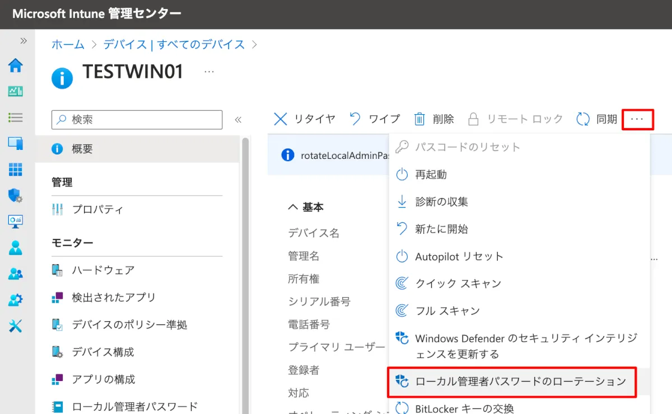672x414 pixels.
Task: Click info icon in rotateLocalAdminPassword banner
Action: point(287,155)
